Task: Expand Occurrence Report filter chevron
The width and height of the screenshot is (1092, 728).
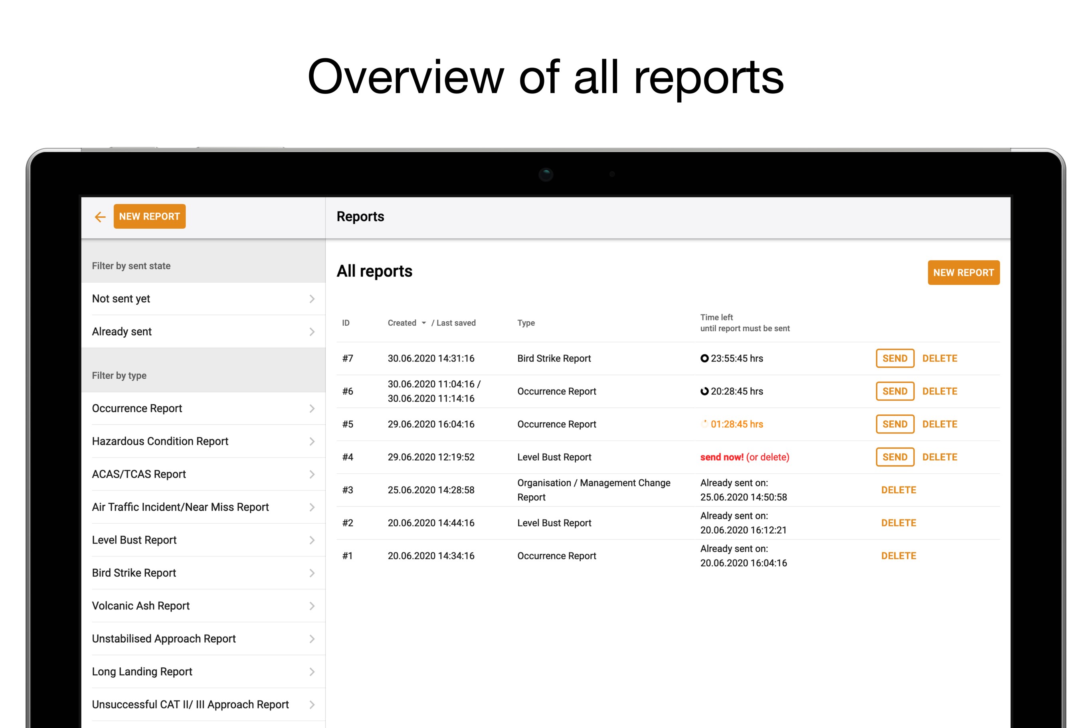Action: (x=312, y=409)
